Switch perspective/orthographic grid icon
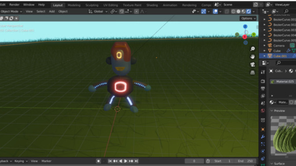The height and width of the screenshot is (166, 296). [252, 72]
